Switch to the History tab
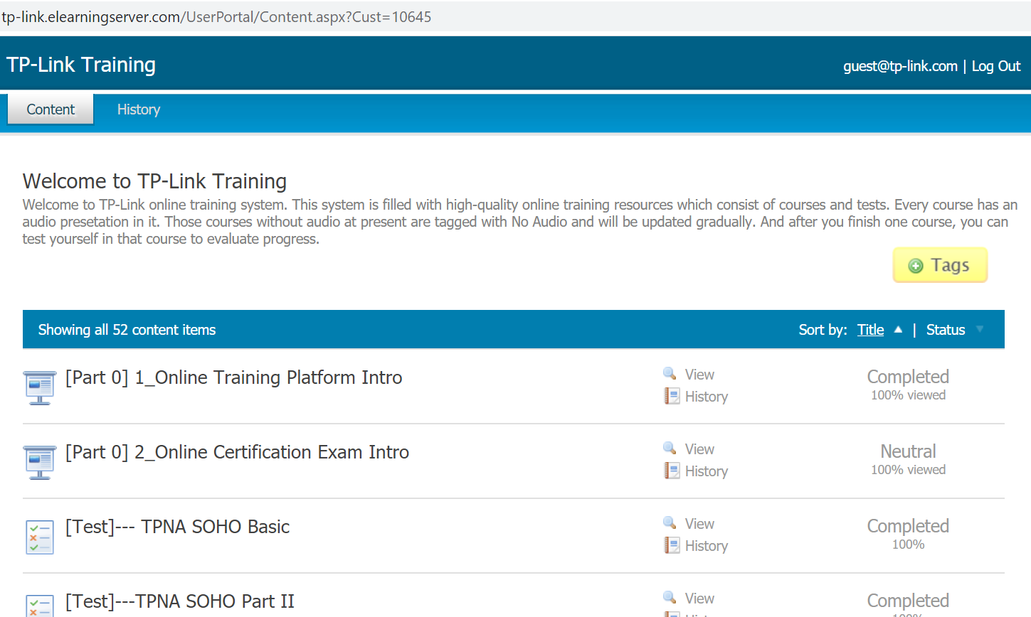Viewport: 1031px width, 617px height. 139,109
